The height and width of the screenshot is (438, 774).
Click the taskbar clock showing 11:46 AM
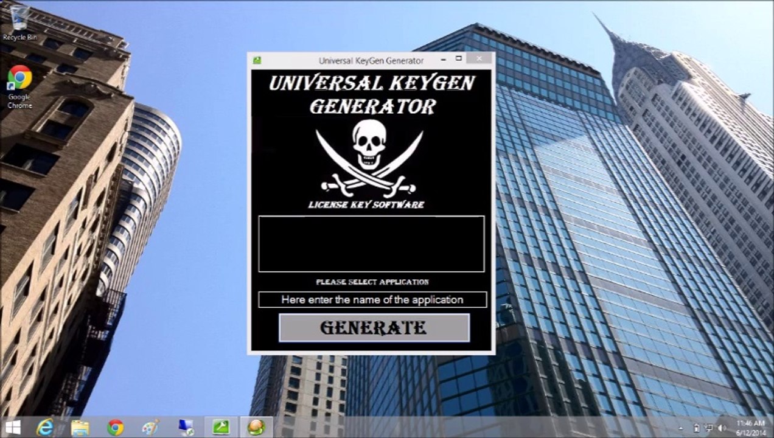[750, 428]
